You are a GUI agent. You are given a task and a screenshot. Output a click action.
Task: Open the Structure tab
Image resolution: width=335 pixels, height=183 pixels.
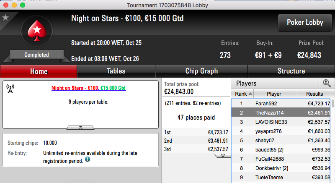pyautogui.click(x=291, y=71)
